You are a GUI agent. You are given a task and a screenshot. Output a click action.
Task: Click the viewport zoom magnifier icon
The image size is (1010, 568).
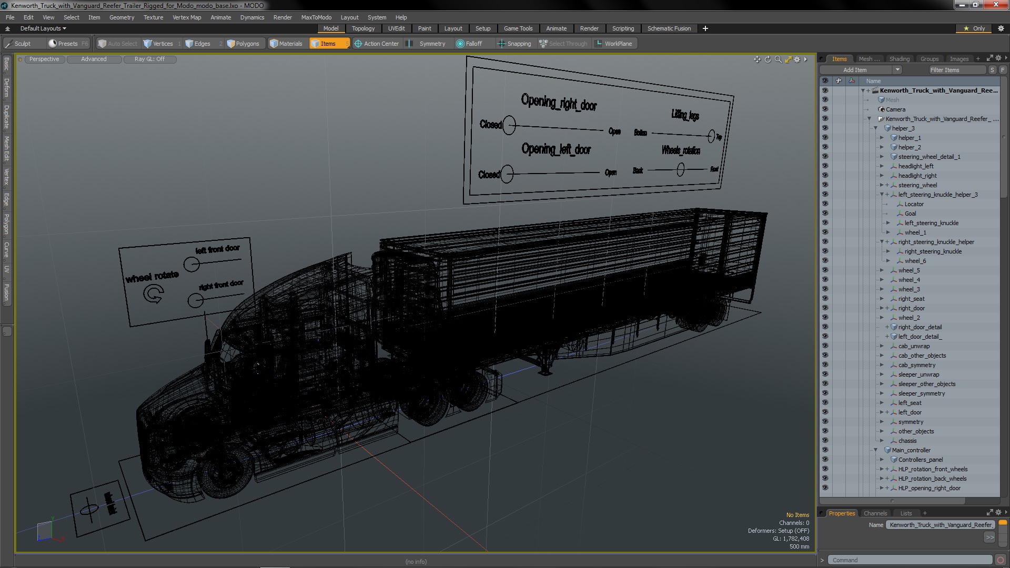778,59
